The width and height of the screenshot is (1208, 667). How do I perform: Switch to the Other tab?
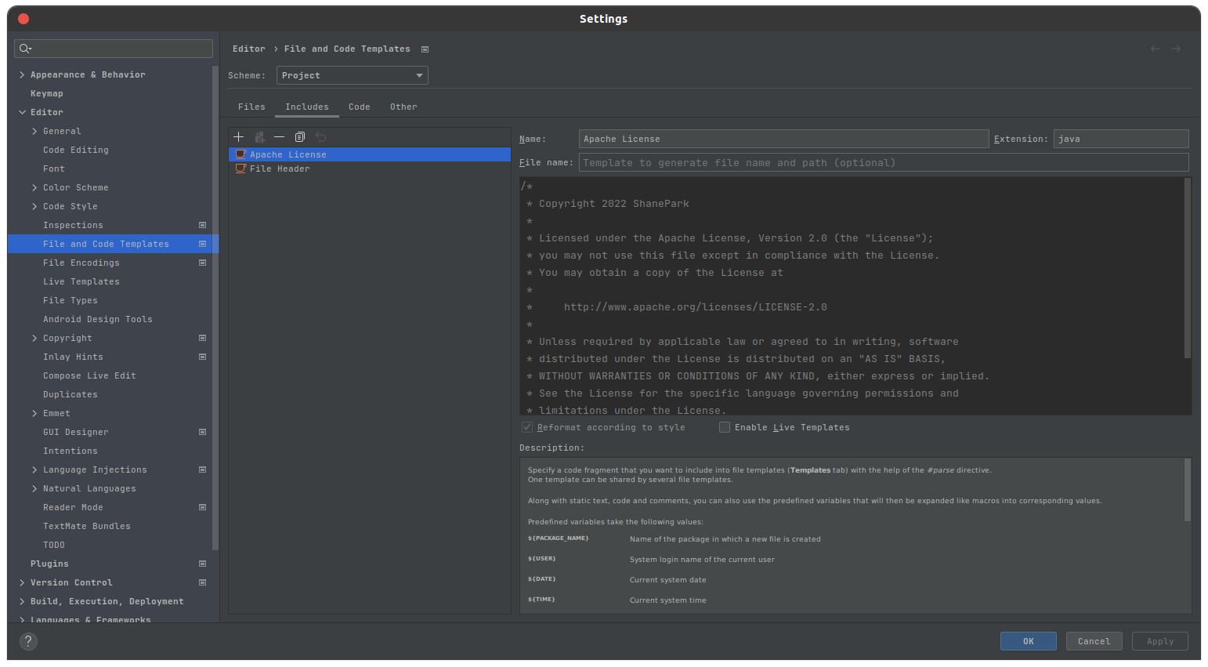pos(403,107)
